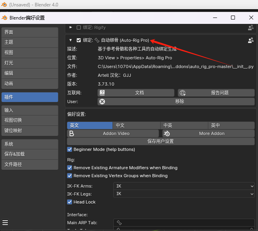The width and height of the screenshot is (258, 231).
Task: Open the 文件路径 section
Action: click(x=30, y=164)
